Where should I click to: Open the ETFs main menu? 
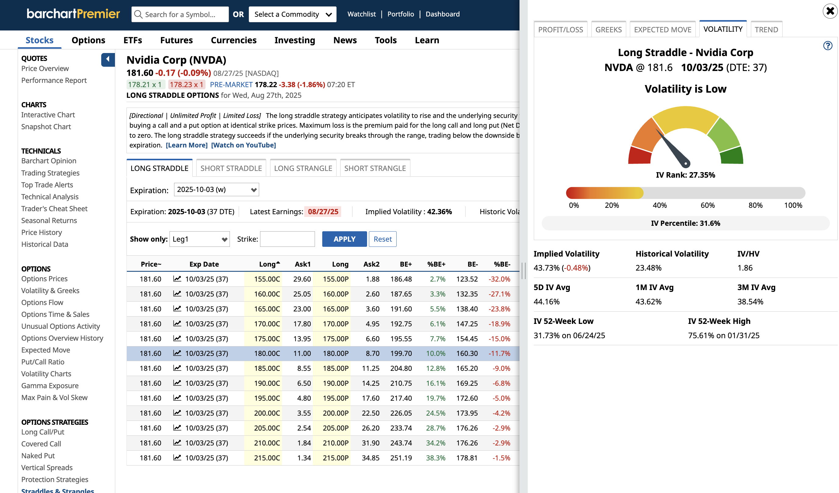coord(133,40)
